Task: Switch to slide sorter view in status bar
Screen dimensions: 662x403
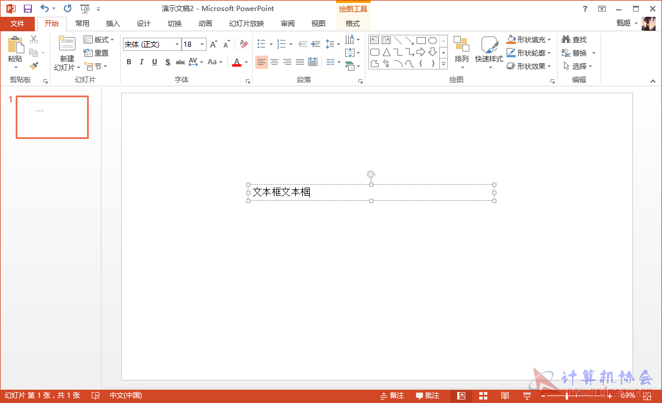Action: 483,395
